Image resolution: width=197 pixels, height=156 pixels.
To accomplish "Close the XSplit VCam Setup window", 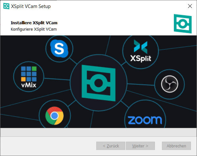I will coord(190,6).
